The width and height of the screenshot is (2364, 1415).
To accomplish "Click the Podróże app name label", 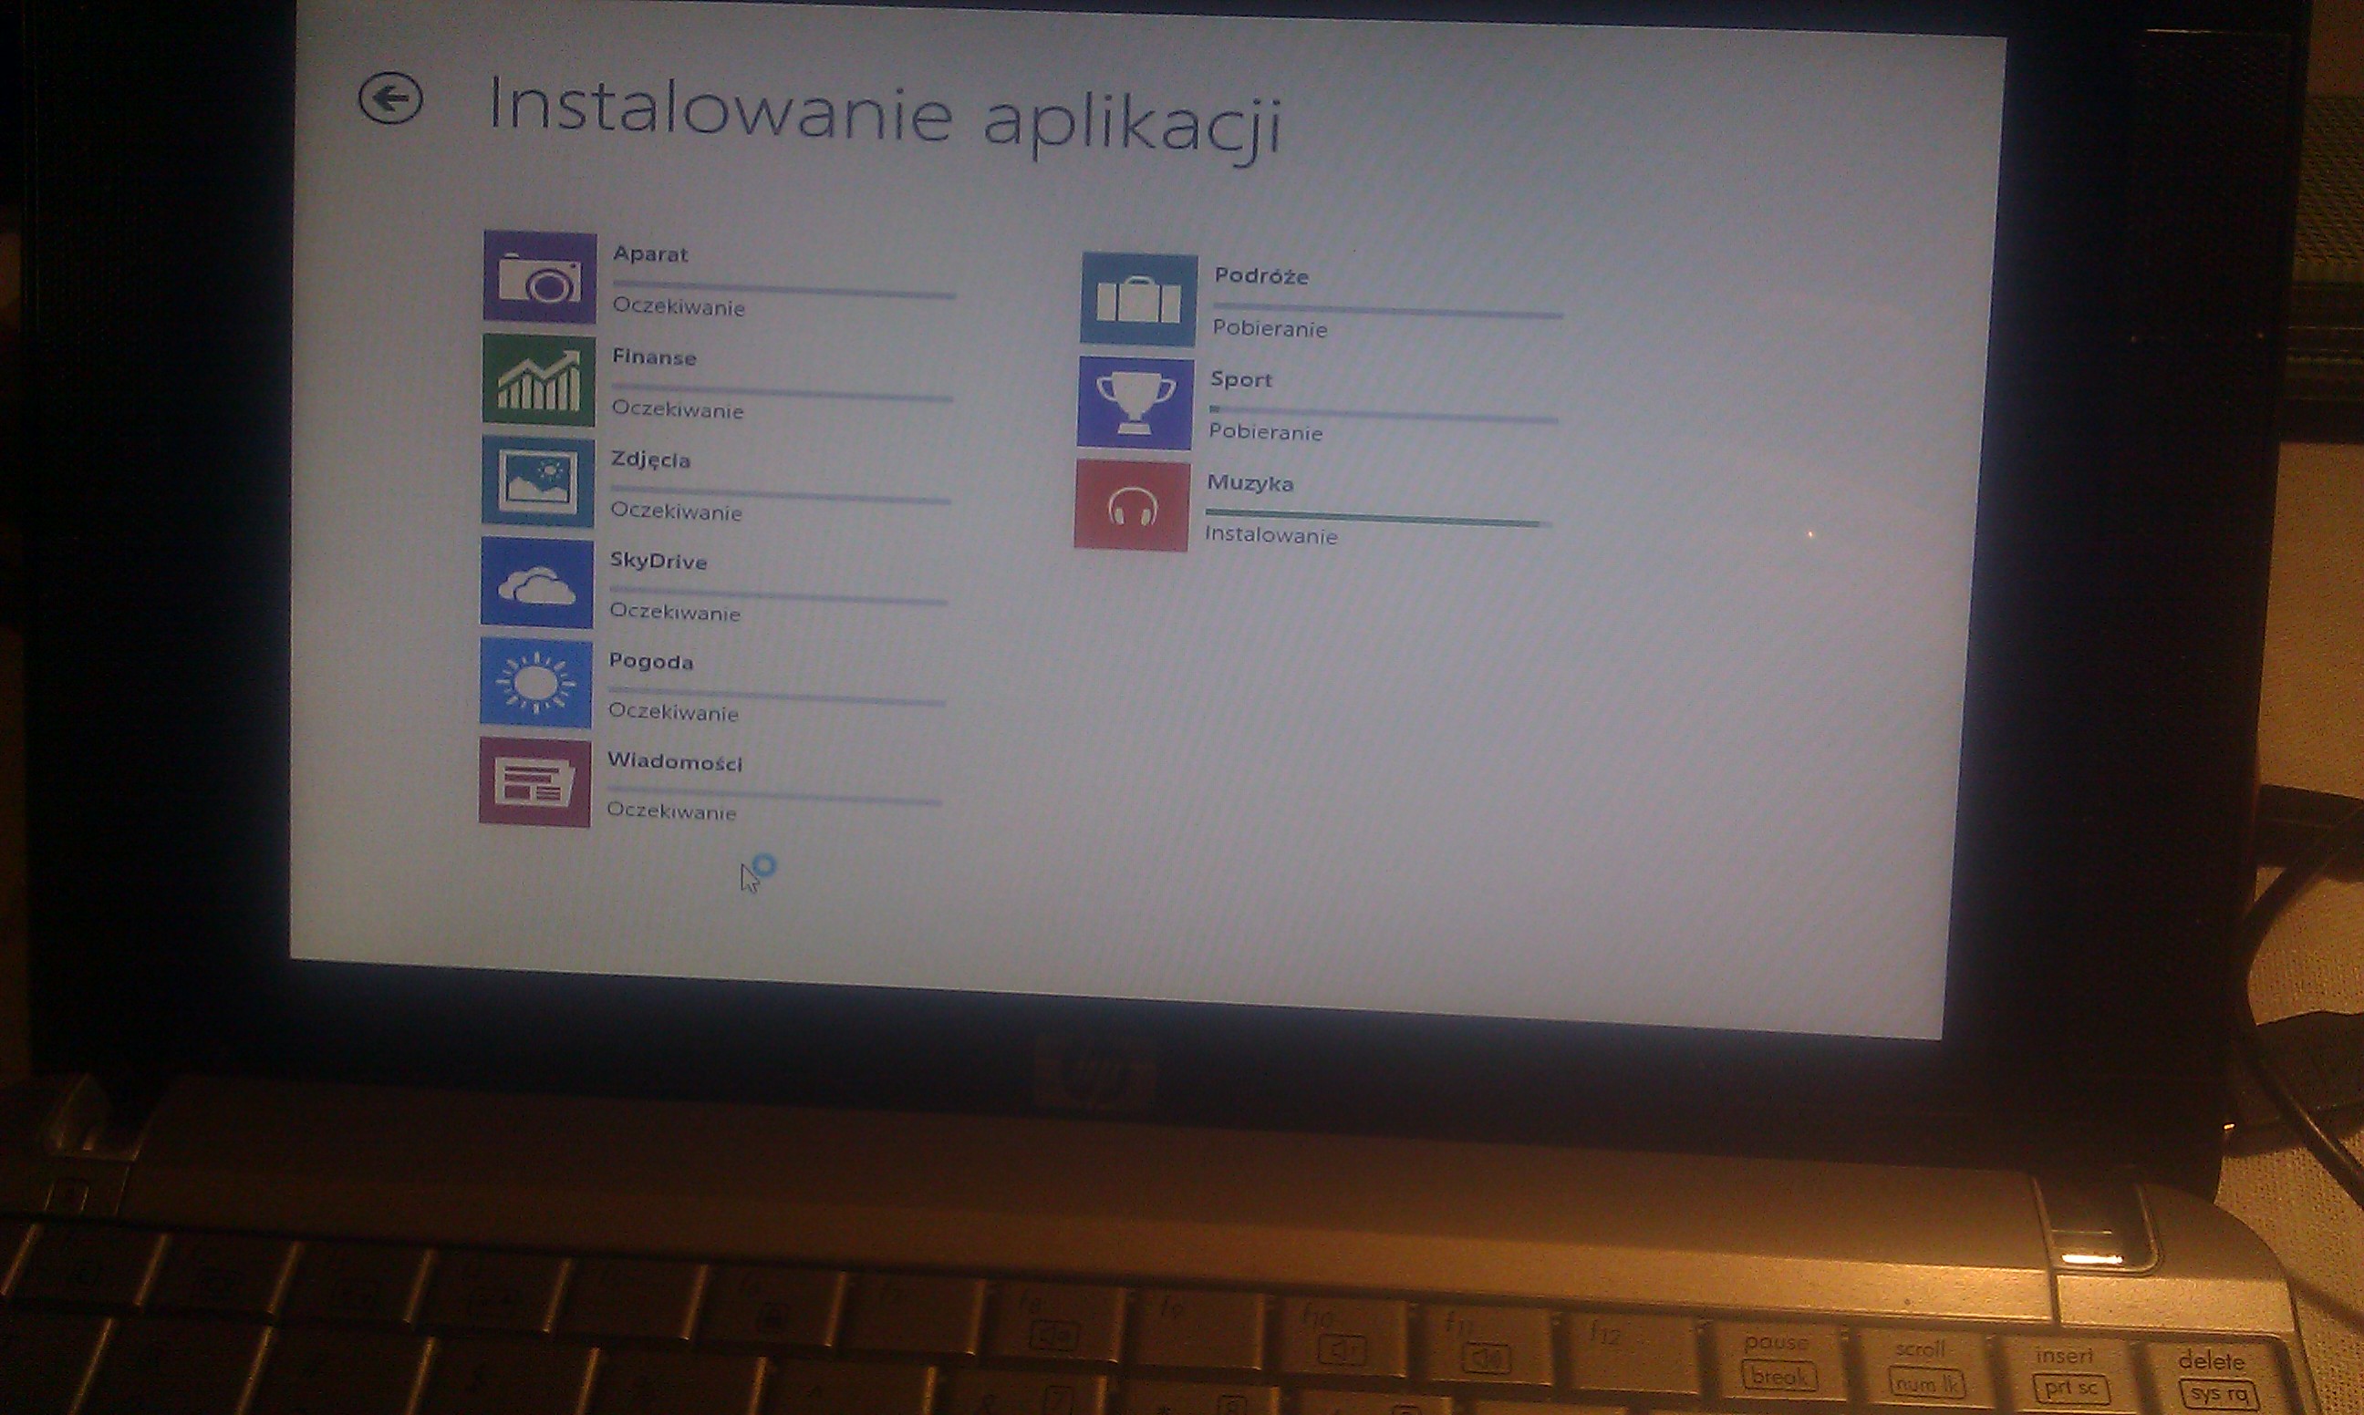I will pyautogui.click(x=1260, y=276).
